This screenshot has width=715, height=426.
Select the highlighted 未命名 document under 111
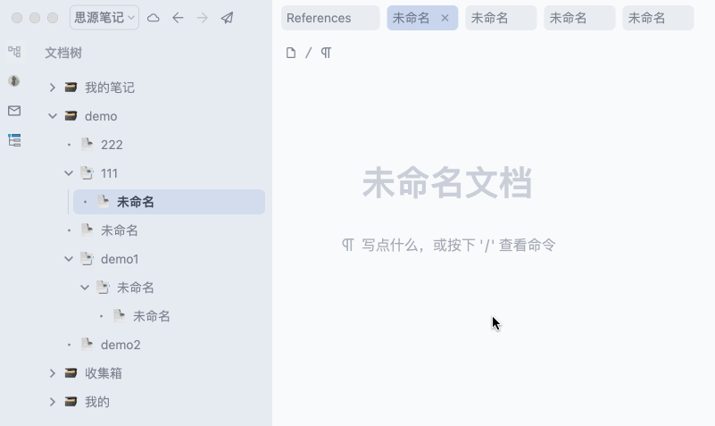pyautogui.click(x=170, y=202)
